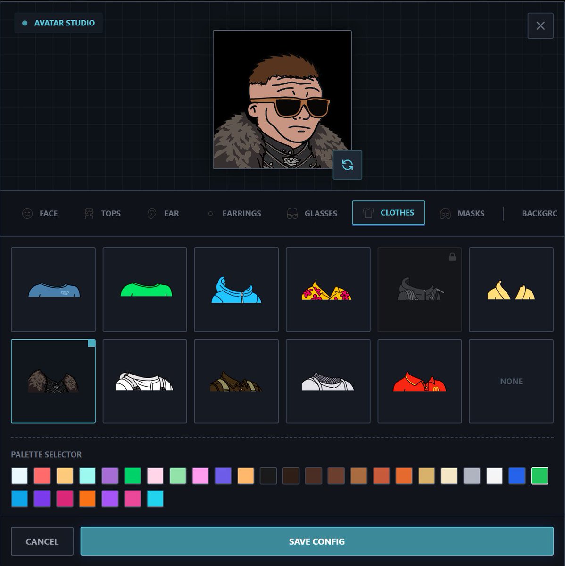Choose the last green swatch in first row

540,476
